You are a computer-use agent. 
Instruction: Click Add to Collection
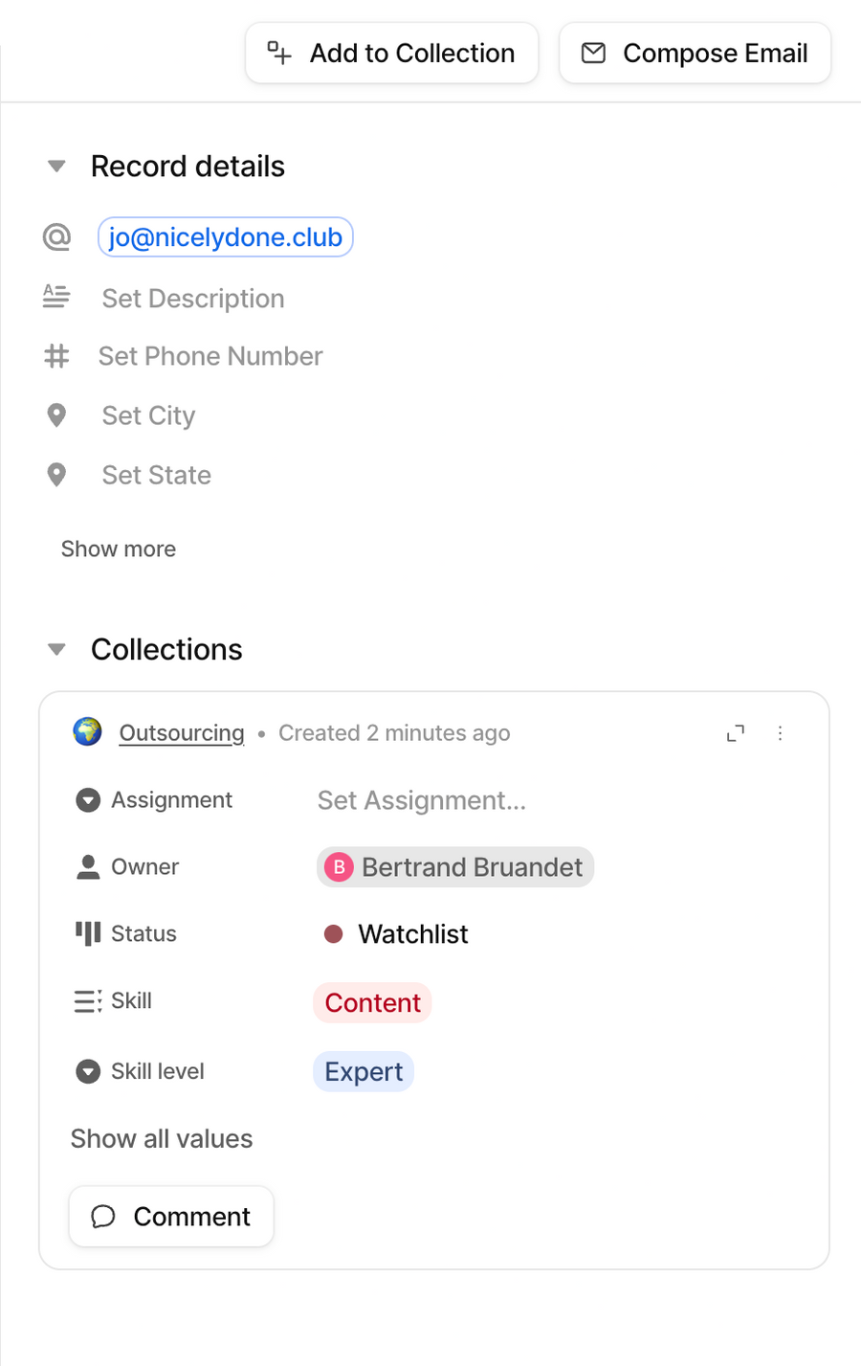point(391,53)
